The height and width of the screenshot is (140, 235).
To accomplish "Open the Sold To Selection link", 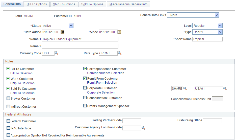I will 22,93.
